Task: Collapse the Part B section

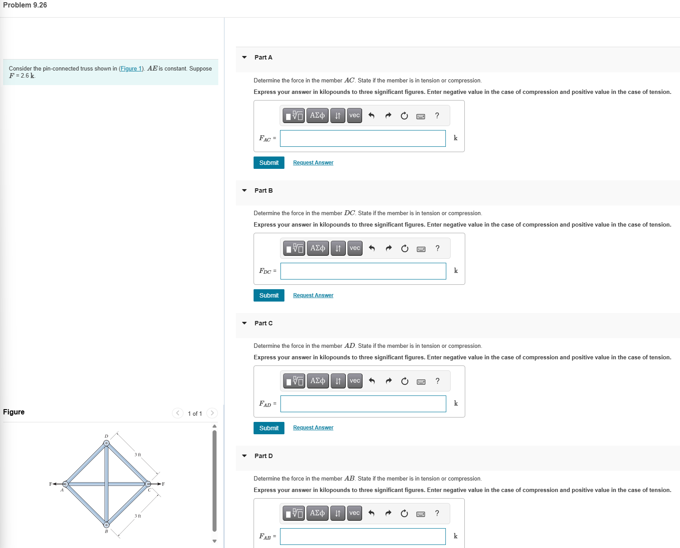Action: coord(245,190)
